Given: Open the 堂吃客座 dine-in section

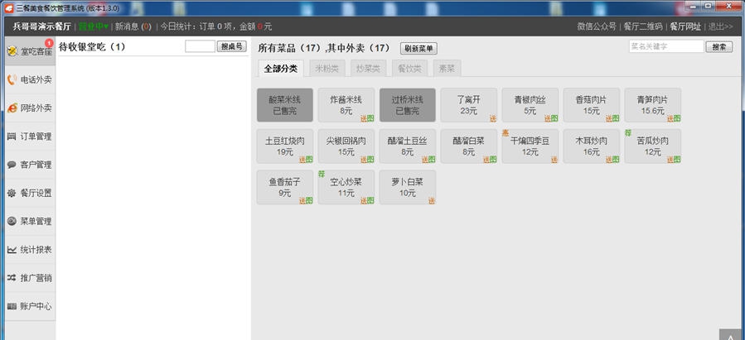Looking at the screenshot, I should coord(28,51).
